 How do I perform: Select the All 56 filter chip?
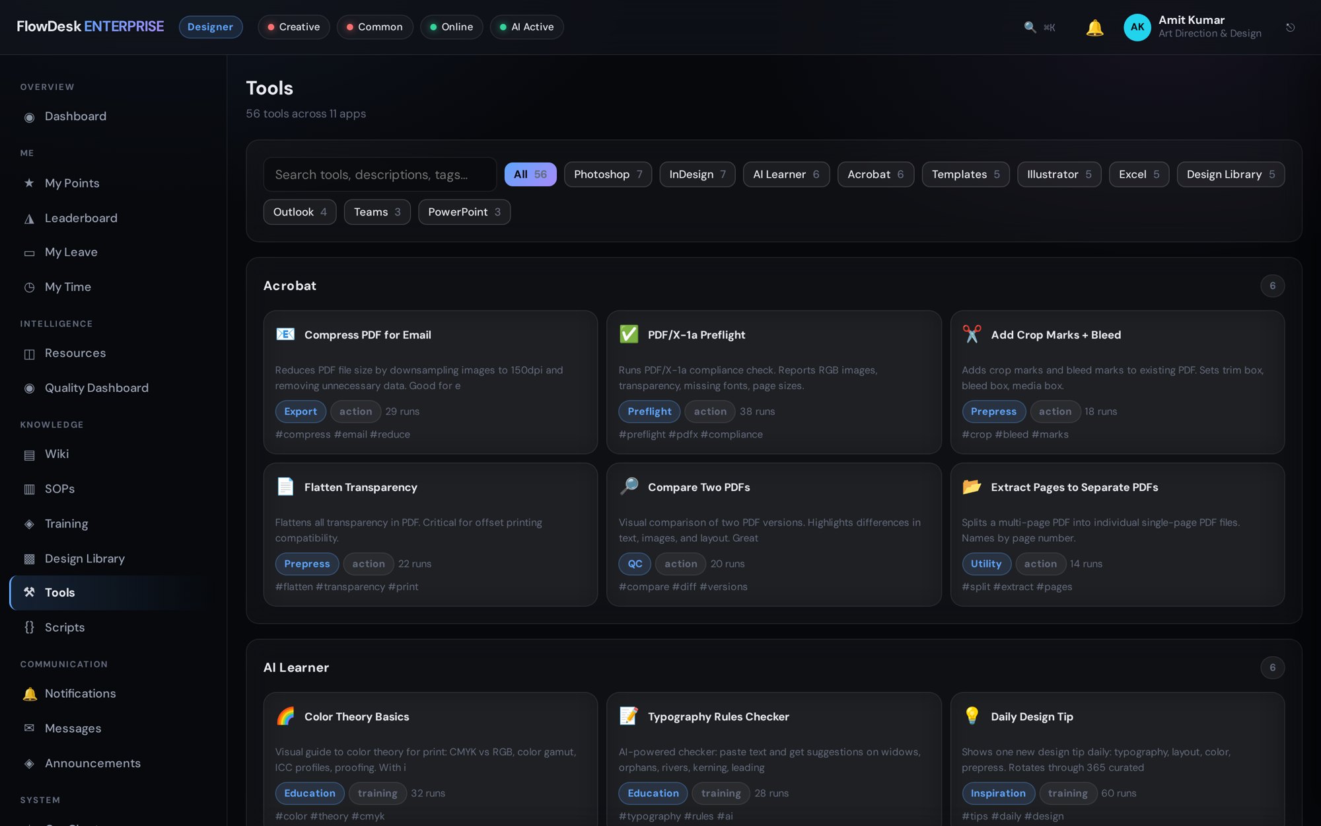530,174
